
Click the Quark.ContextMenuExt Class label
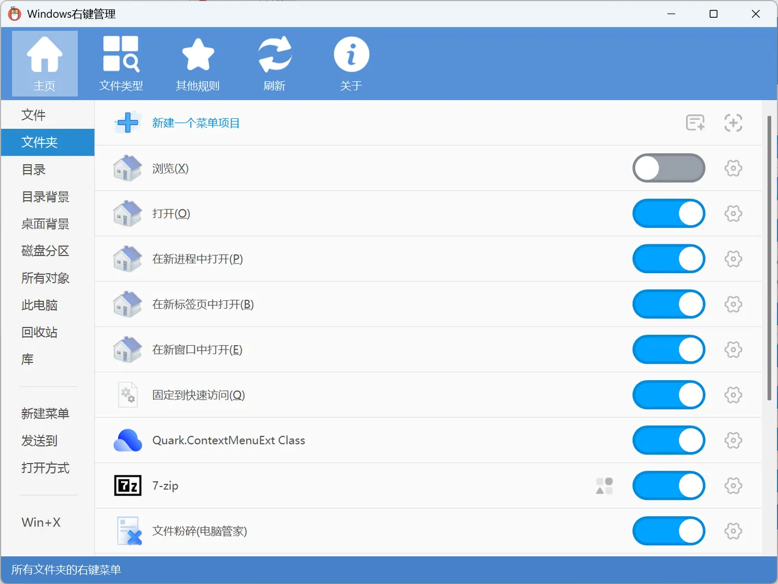(x=229, y=440)
